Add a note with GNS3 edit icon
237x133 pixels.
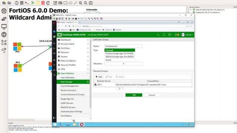[55, 3]
